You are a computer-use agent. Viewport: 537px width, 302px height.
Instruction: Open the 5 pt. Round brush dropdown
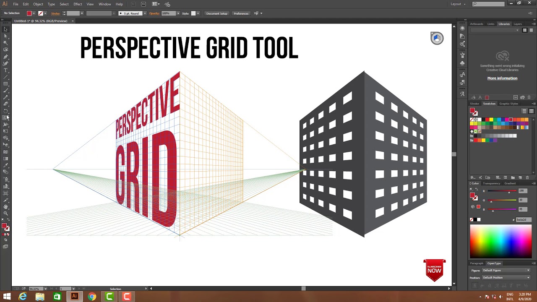coord(145,13)
